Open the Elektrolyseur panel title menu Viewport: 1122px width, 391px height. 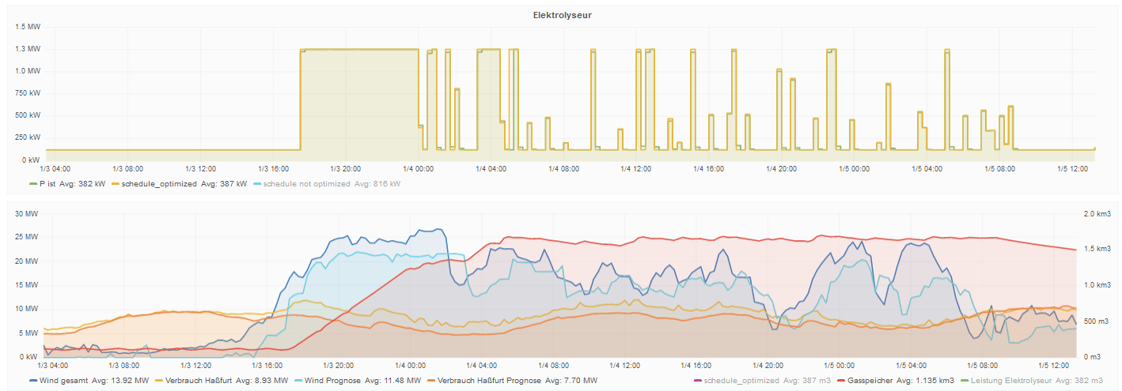(x=560, y=15)
